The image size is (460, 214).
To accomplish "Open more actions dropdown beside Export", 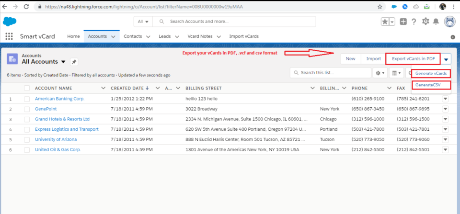I will pyautogui.click(x=446, y=59).
